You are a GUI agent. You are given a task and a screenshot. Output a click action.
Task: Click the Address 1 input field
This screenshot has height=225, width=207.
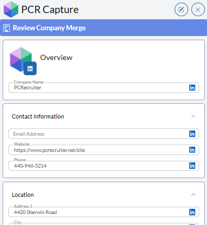103,212
